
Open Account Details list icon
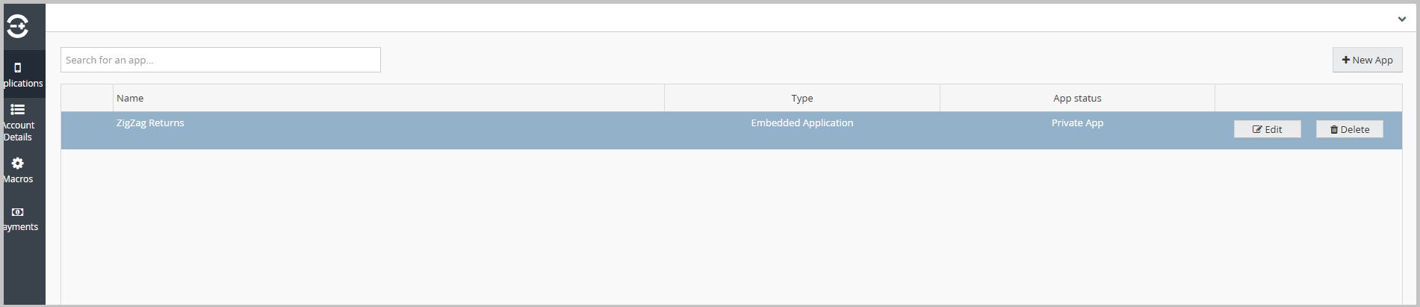[18, 110]
